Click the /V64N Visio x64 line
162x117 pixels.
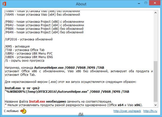point(42,15)
